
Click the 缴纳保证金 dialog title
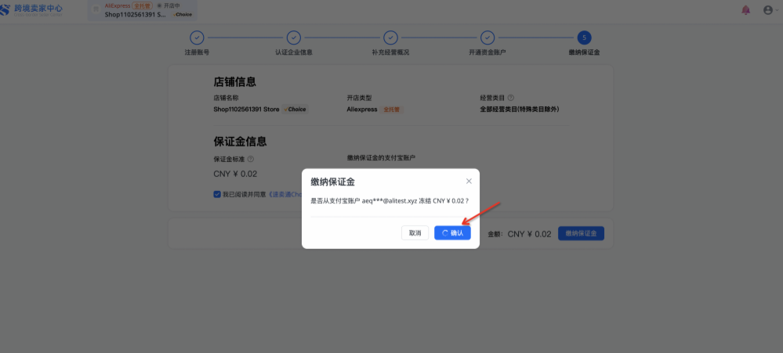pos(332,182)
